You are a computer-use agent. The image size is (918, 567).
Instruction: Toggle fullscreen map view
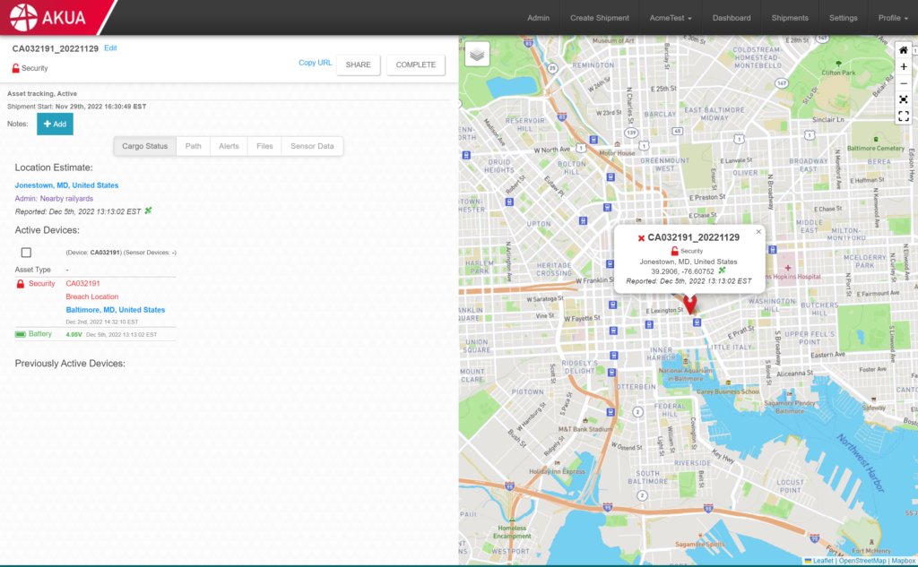(904, 116)
